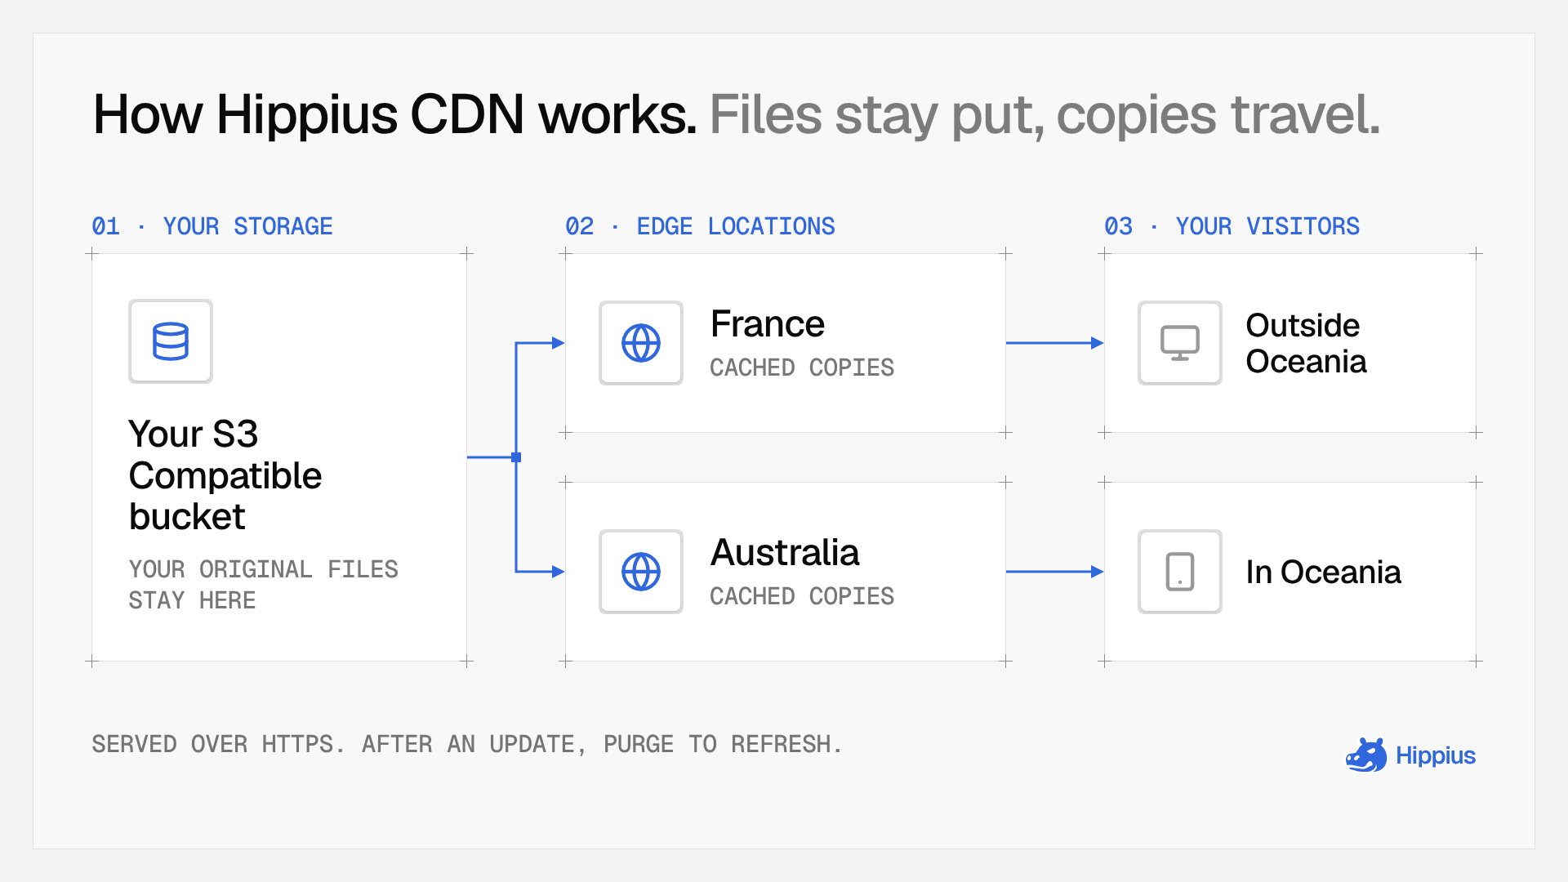
Task: Click the Hippius brand name text
Action: pos(1435,756)
